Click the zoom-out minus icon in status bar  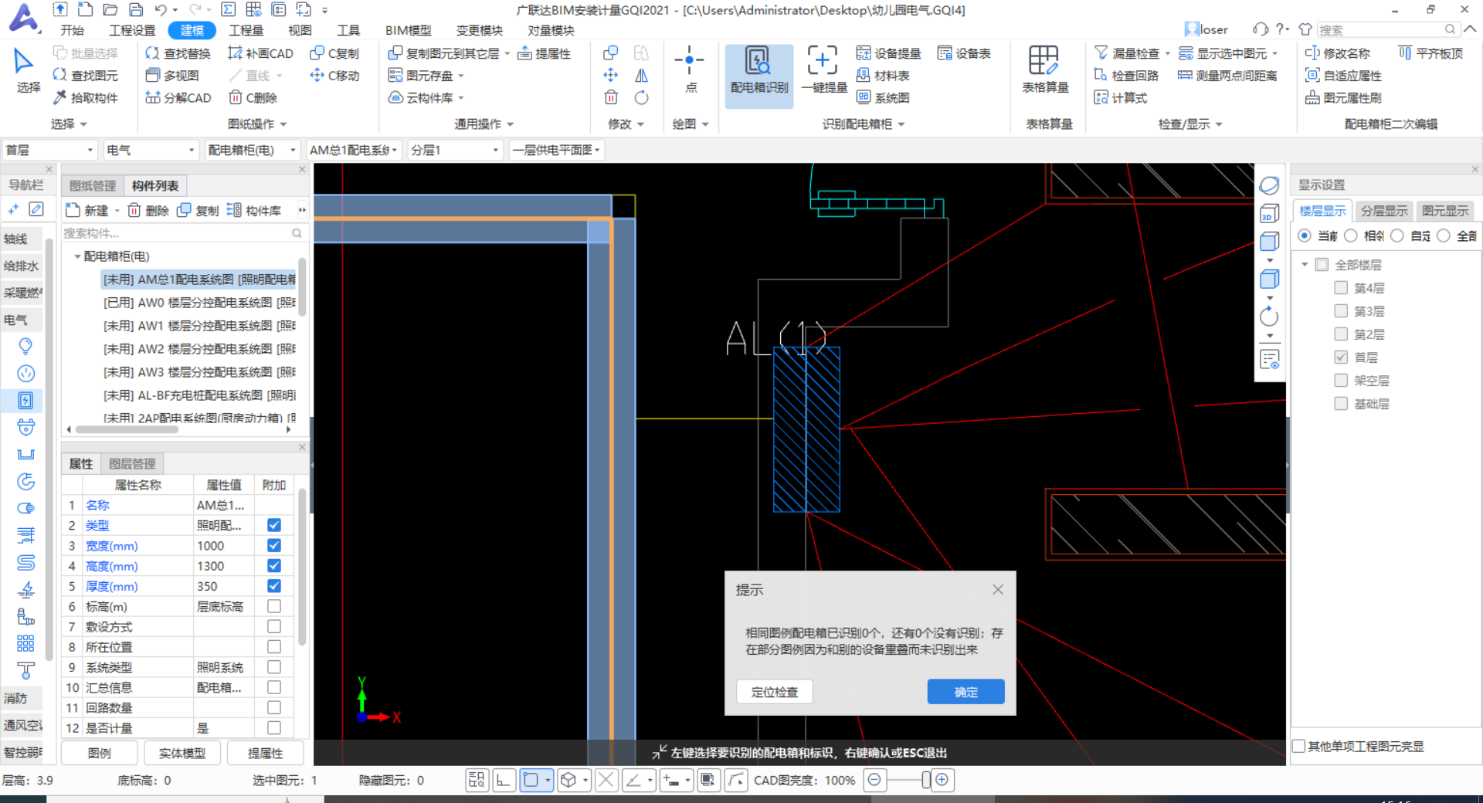pos(874,780)
